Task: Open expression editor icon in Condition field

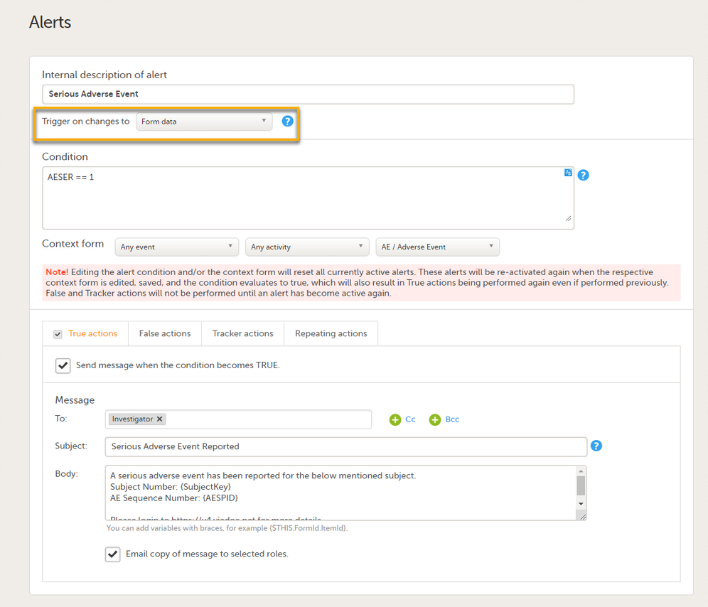Action: pyautogui.click(x=568, y=173)
